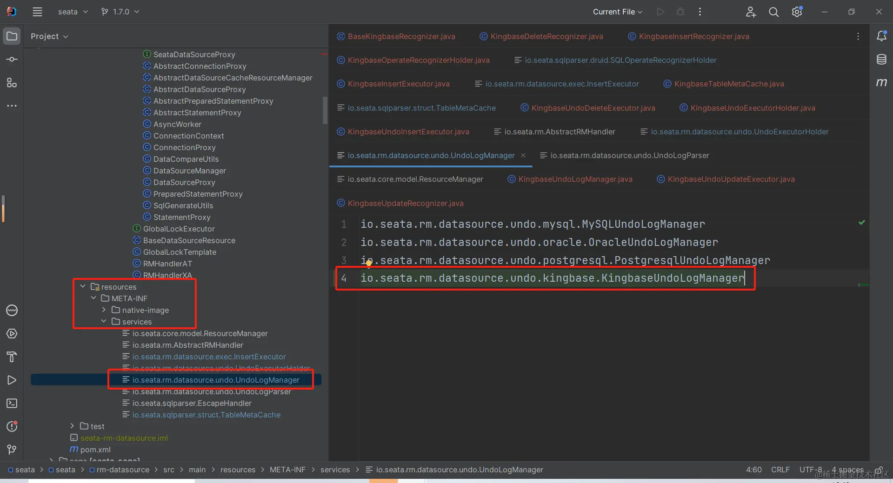Open the profiler tool window icon

point(12,311)
